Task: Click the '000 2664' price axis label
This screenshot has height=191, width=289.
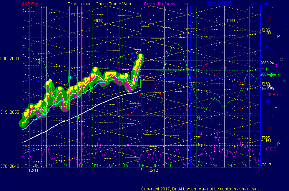Action: (x=10, y=58)
